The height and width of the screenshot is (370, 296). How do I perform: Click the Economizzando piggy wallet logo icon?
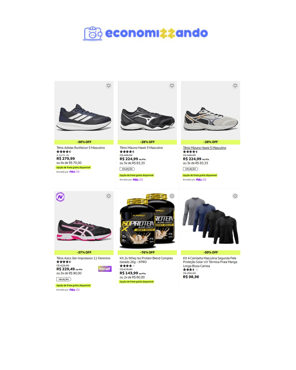93,34
